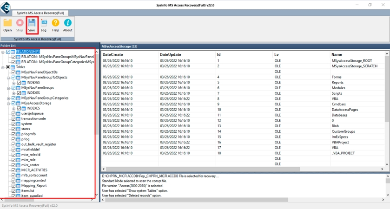Open the Help question mark icon

point(56,25)
